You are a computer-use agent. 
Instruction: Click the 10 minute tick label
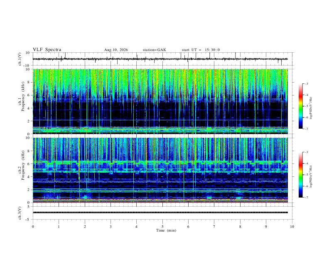coord(292,227)
